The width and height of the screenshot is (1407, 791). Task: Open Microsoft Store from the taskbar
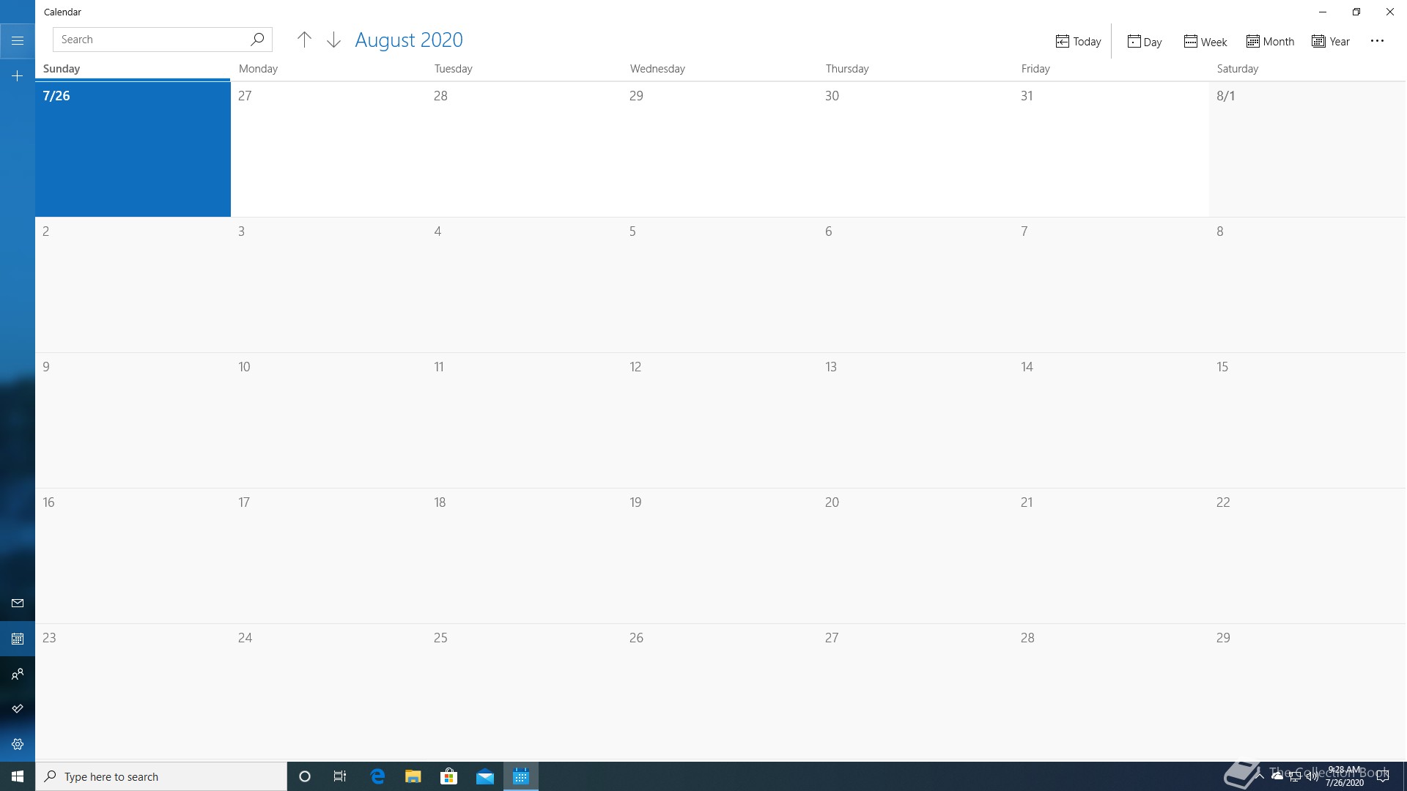click(x=448, y=776)
